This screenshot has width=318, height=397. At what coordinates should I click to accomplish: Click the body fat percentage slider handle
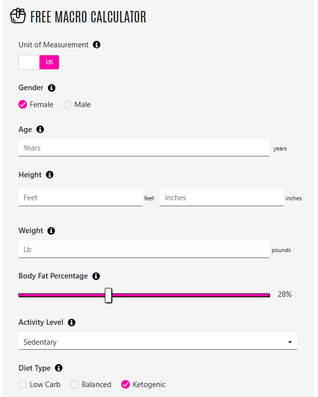108,295
